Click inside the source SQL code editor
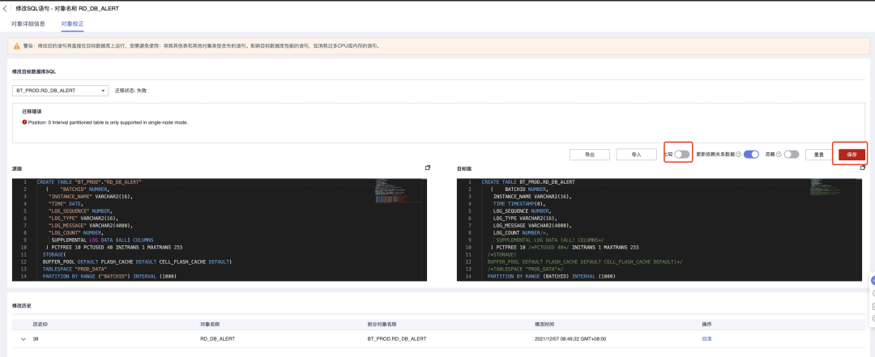Viewport: 875px width, 357px height. point(220,230)
